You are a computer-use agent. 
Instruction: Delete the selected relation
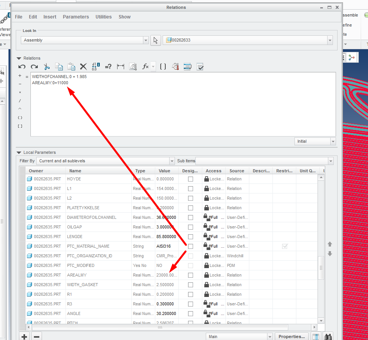click(x=83, y=67)
